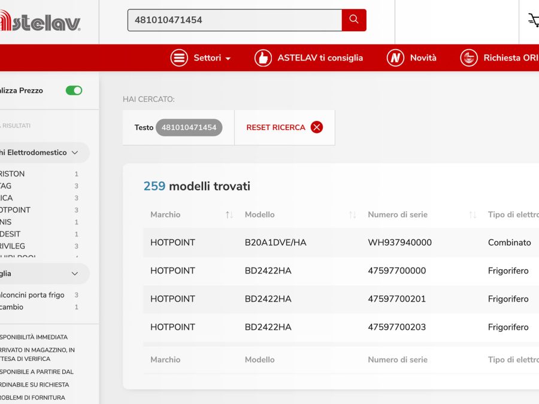Filter results by HOTPOINT brand
The height and width of the screenshot is (404, 539).
15,210
